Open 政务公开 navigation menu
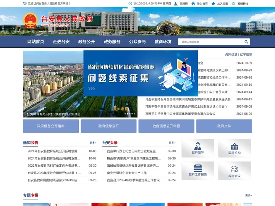 tap(86, 42)
